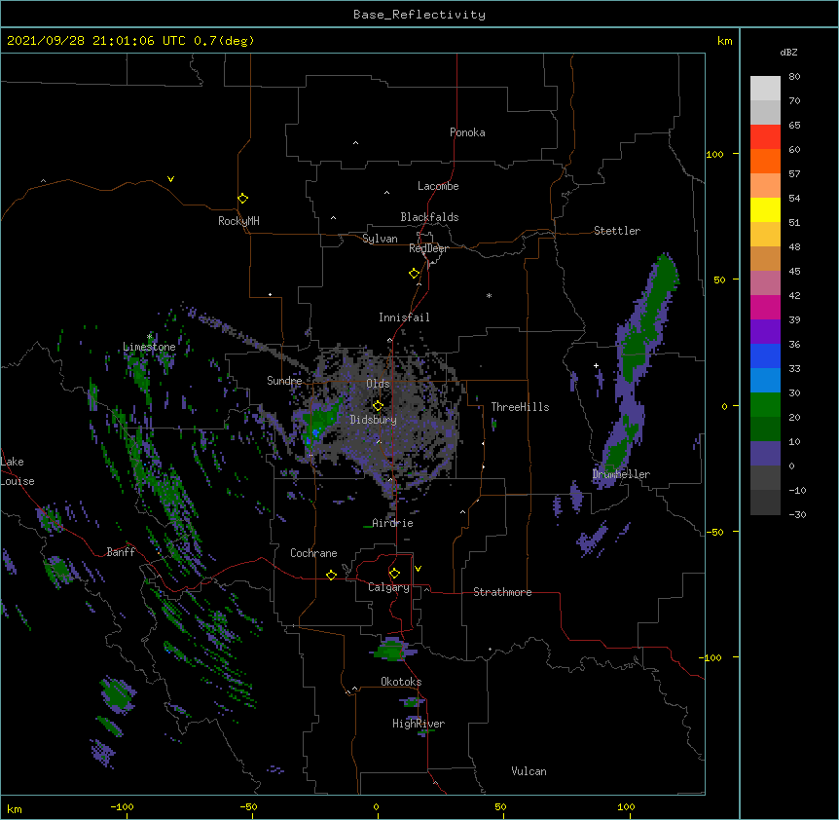Click the asterisk marker above the Limestone label
This screenshot has height=820, width=839.
[150, 337]
